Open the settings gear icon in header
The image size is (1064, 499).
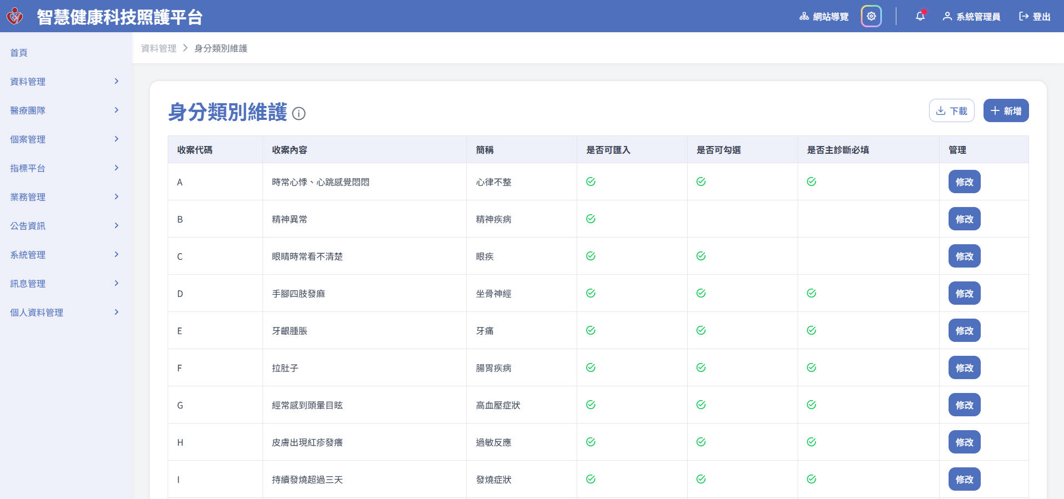(x=871, y=16)
